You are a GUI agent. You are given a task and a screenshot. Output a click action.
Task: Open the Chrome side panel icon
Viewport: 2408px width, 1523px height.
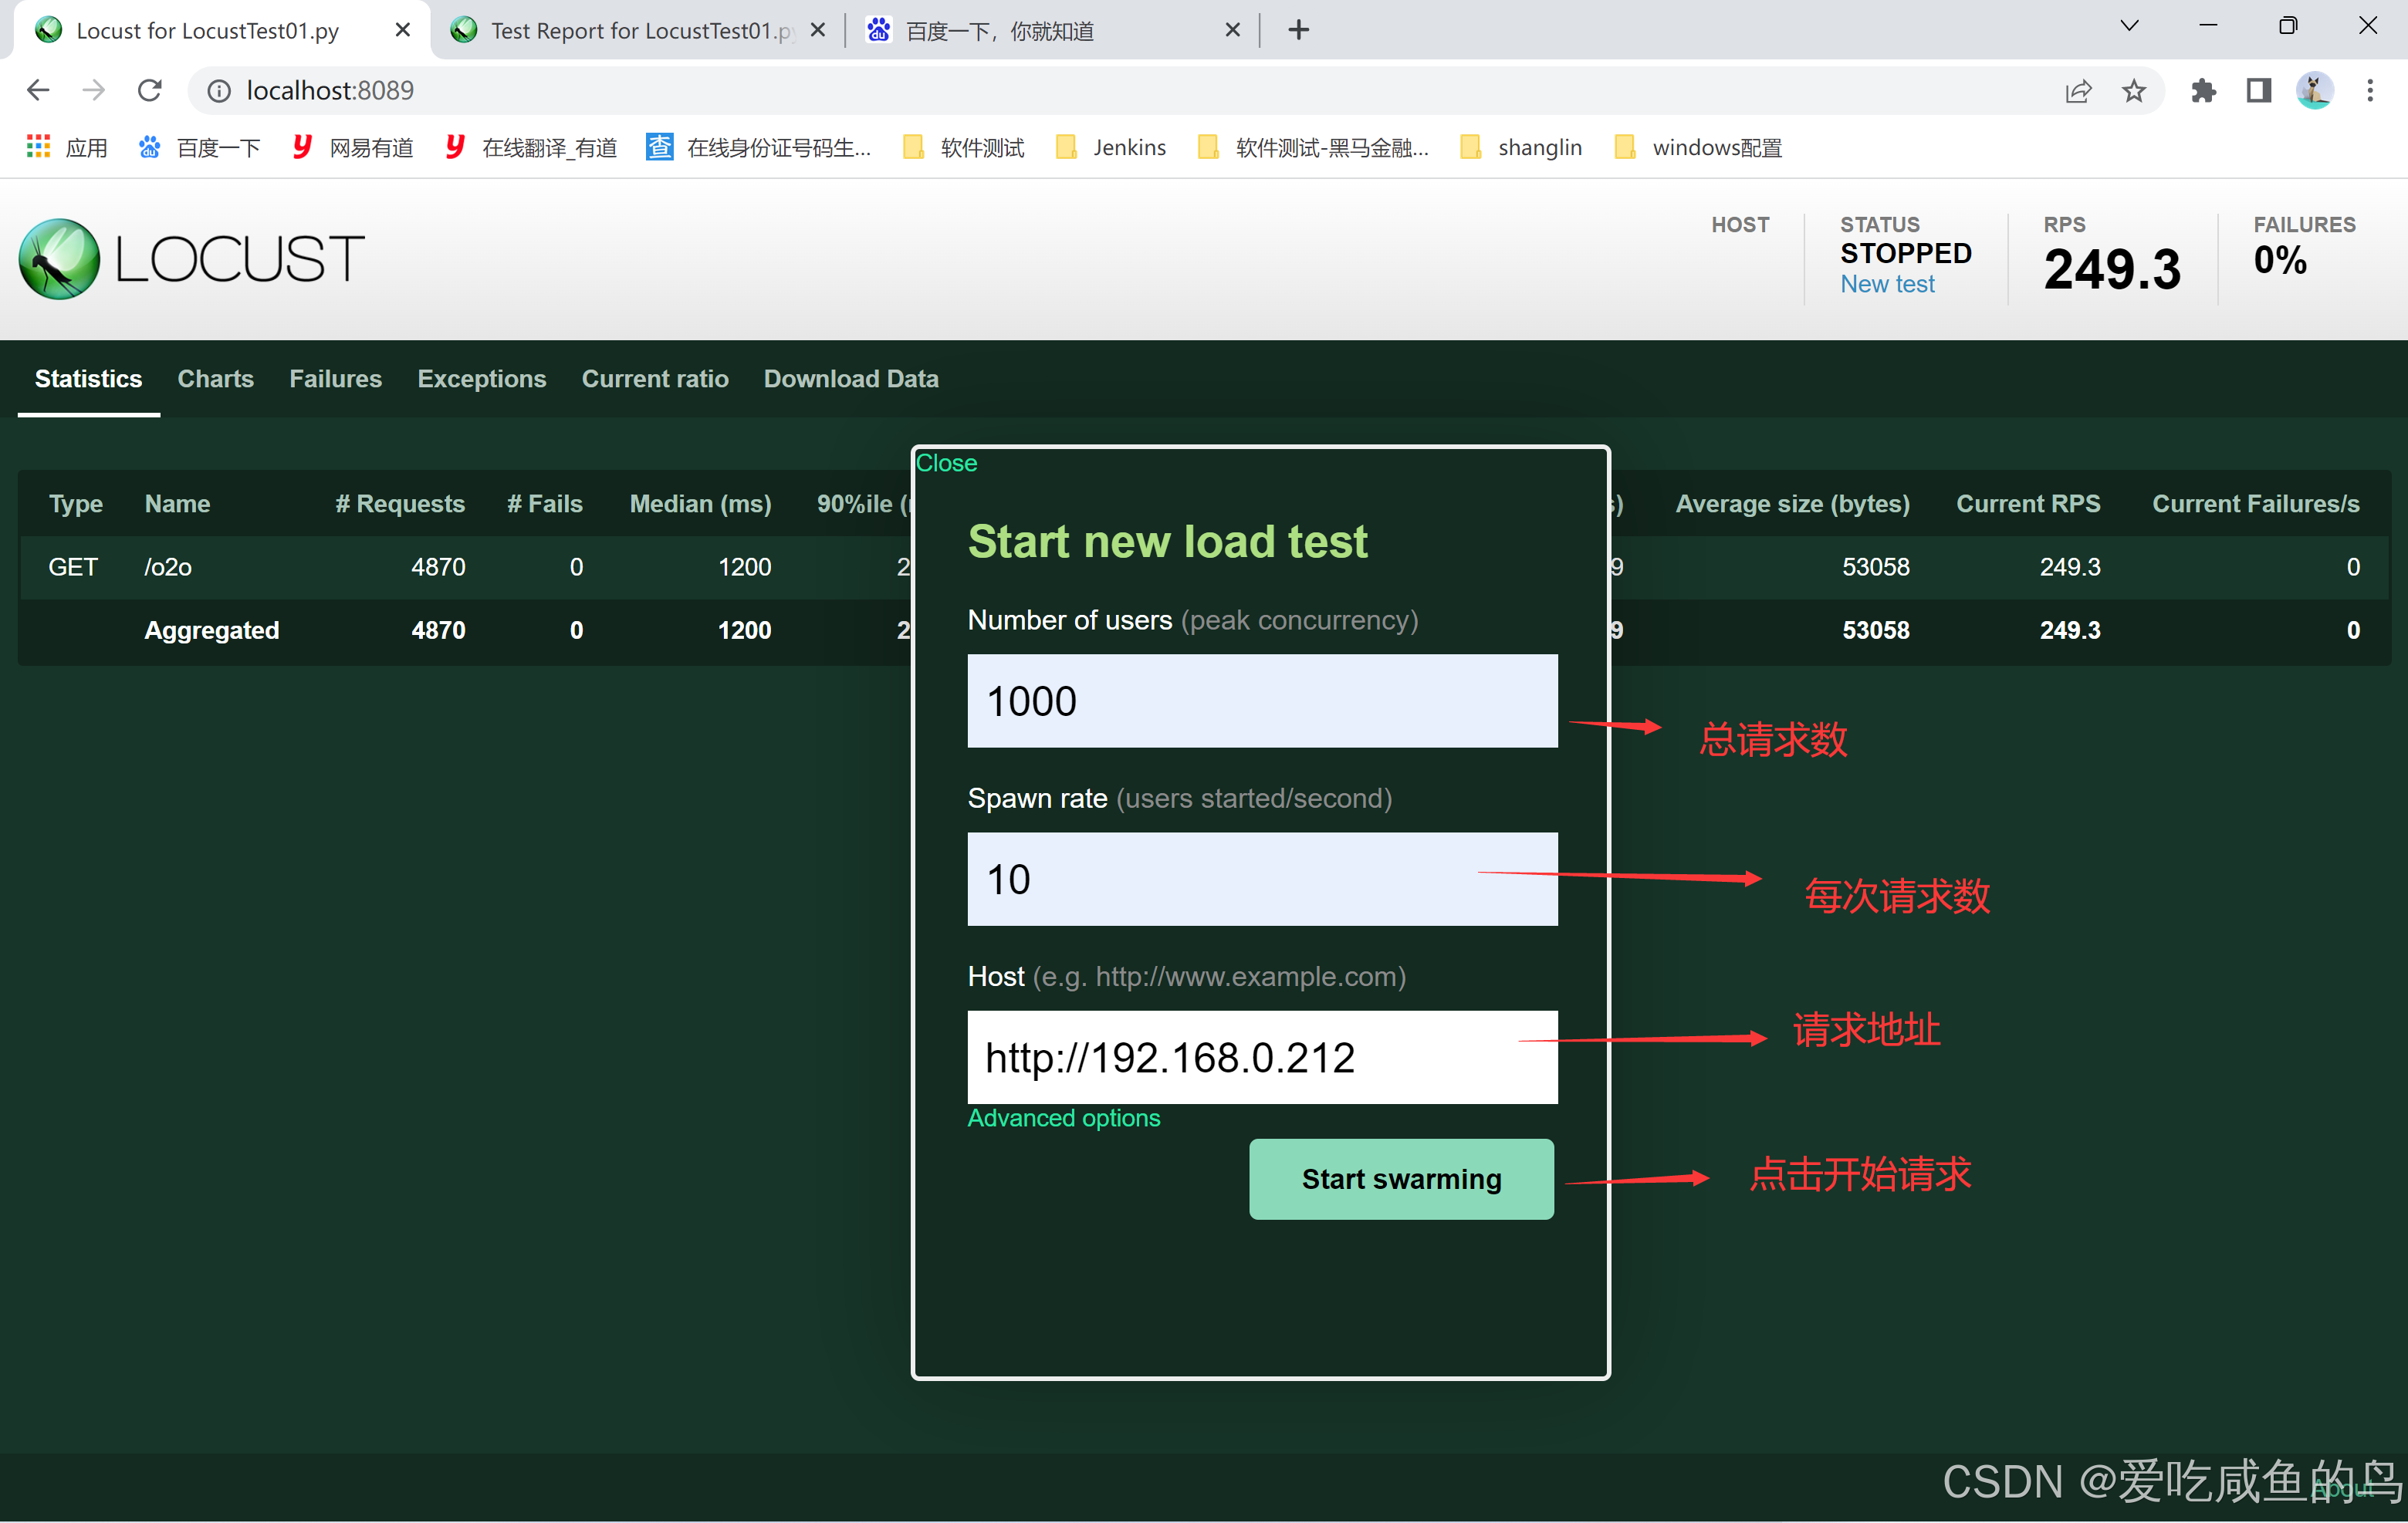[x=2257, y=91]
